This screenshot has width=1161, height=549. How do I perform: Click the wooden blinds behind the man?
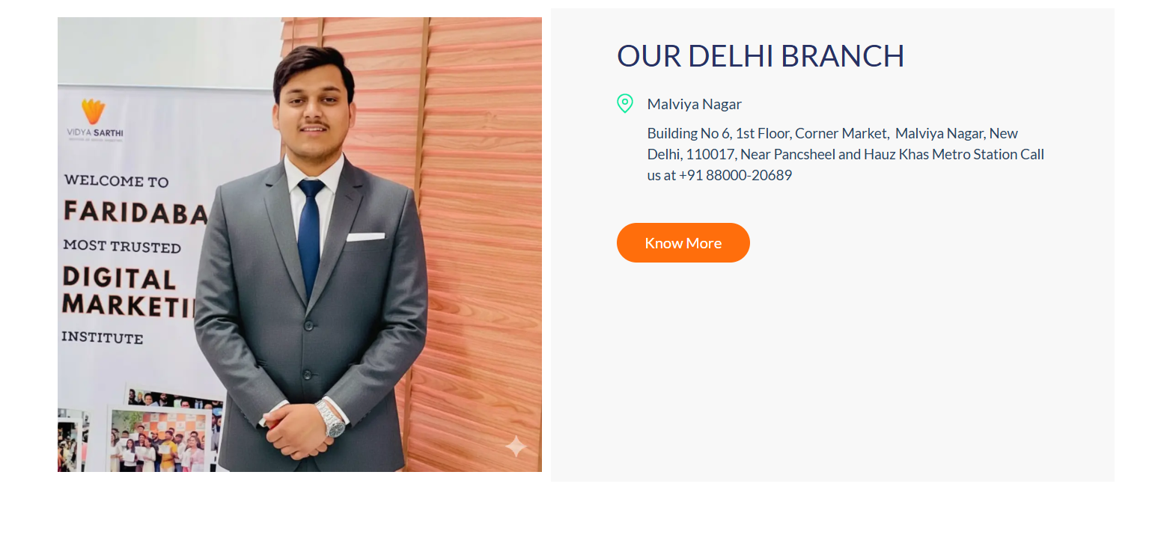479,224
